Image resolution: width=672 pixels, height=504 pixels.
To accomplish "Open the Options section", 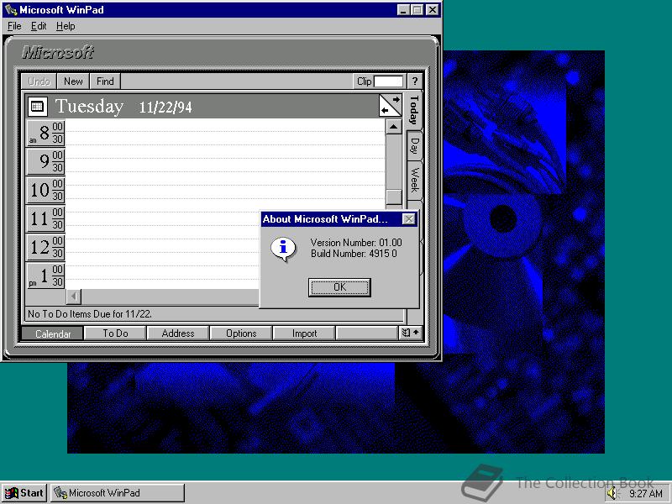I will [241, 333].
